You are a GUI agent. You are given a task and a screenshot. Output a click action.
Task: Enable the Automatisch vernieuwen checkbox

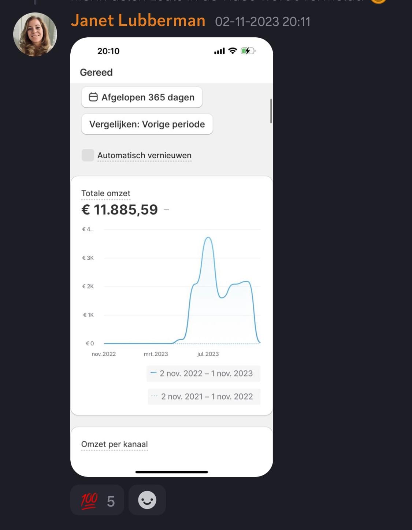[88, 155]
